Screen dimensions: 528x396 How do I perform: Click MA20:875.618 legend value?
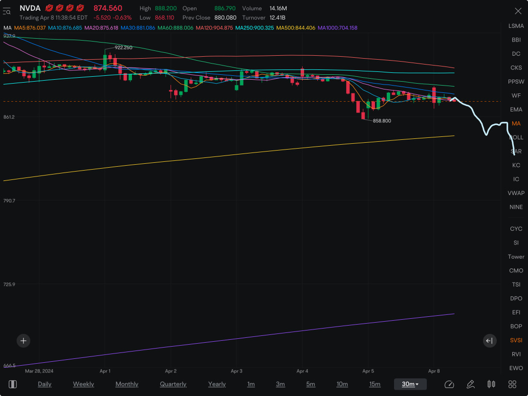tap(101, 27)
